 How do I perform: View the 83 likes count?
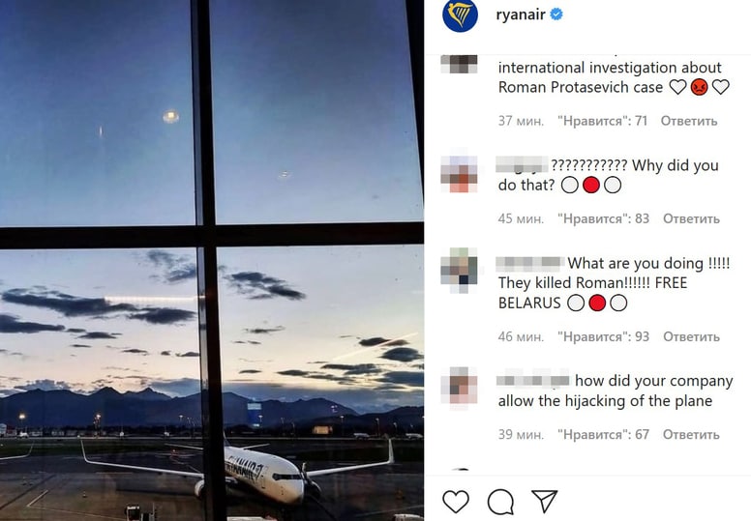click(x=604, y=218)
